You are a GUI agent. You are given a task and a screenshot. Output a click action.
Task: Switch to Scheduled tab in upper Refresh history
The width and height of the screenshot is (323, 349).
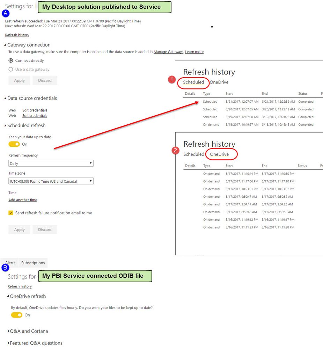(193, 82)
